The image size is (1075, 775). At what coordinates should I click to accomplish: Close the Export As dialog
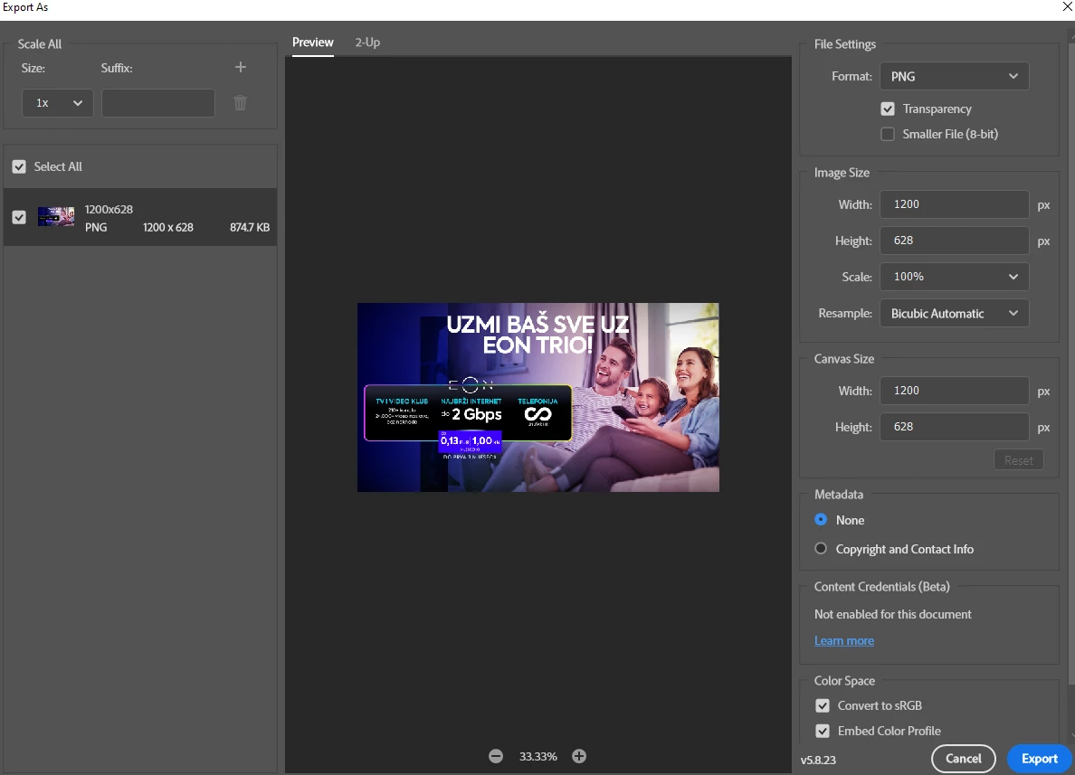pos(1068,7)
